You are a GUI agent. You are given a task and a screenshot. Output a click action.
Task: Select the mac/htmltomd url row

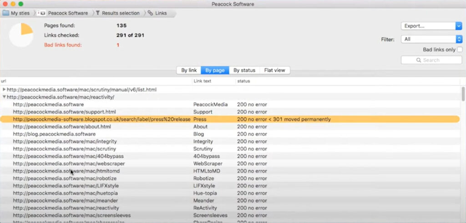pos(230,171)
